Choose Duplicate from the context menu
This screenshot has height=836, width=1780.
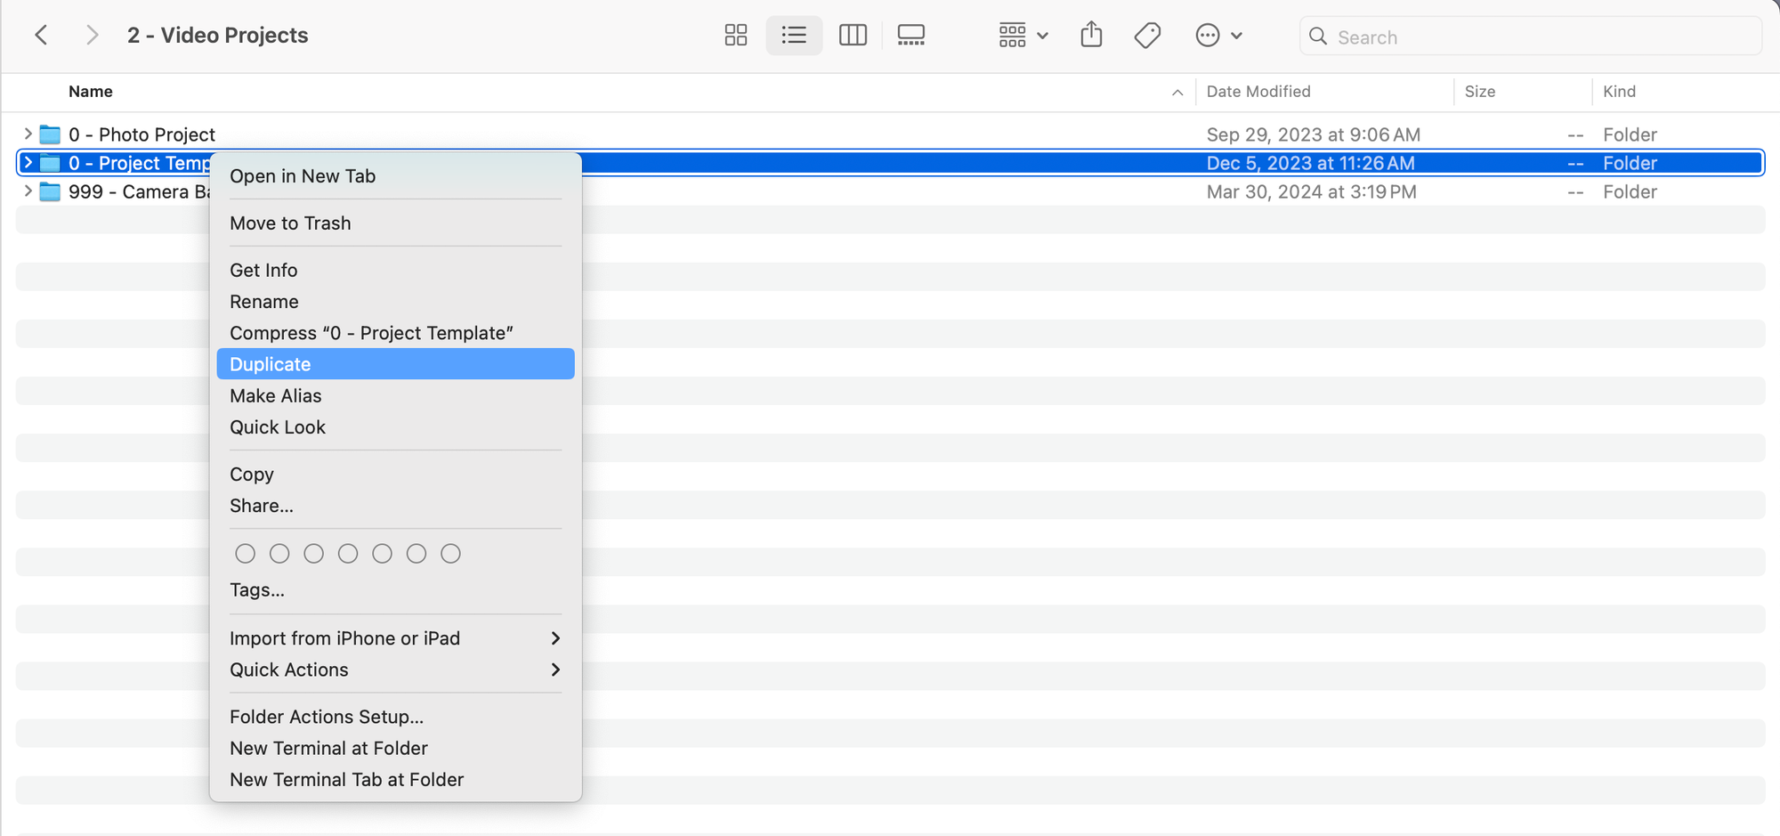coord(270,363)
